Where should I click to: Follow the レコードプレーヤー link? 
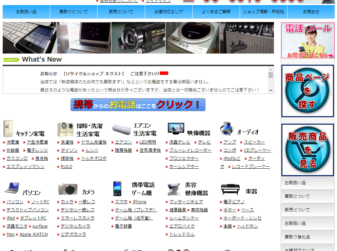(x=251, y=167)
